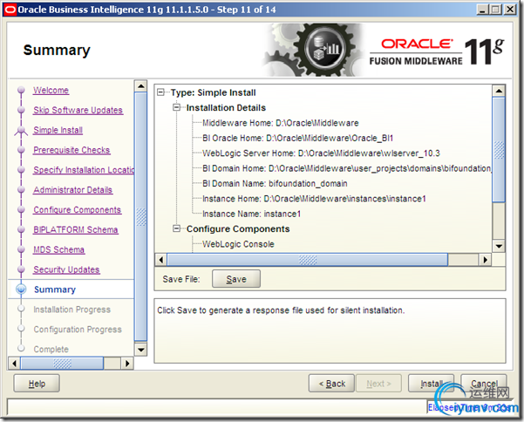
Task: Click the Help button
Action: pyautogui.click(x=37, y=384)
